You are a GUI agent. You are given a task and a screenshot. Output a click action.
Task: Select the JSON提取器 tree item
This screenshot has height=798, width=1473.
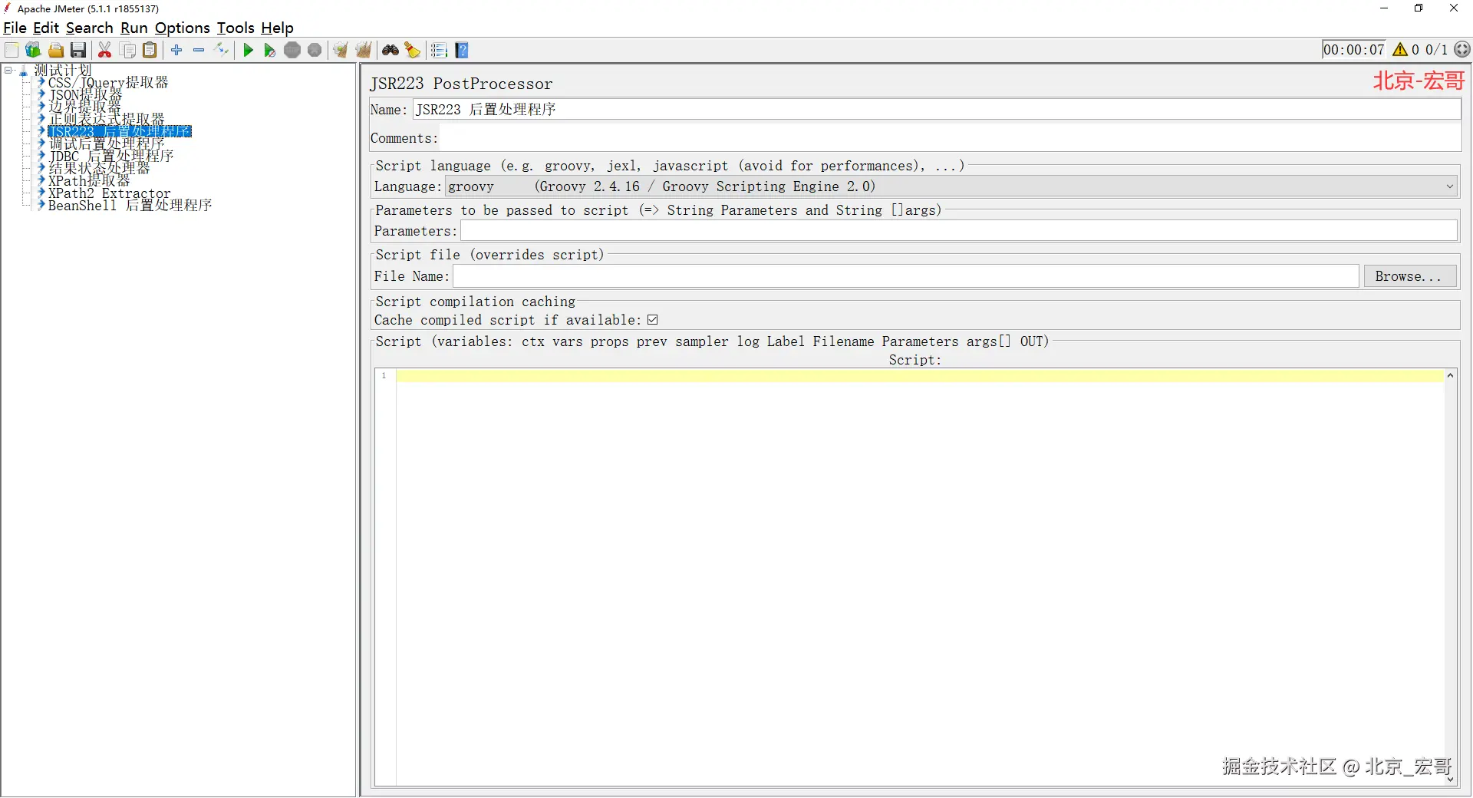tap(85, 95)
